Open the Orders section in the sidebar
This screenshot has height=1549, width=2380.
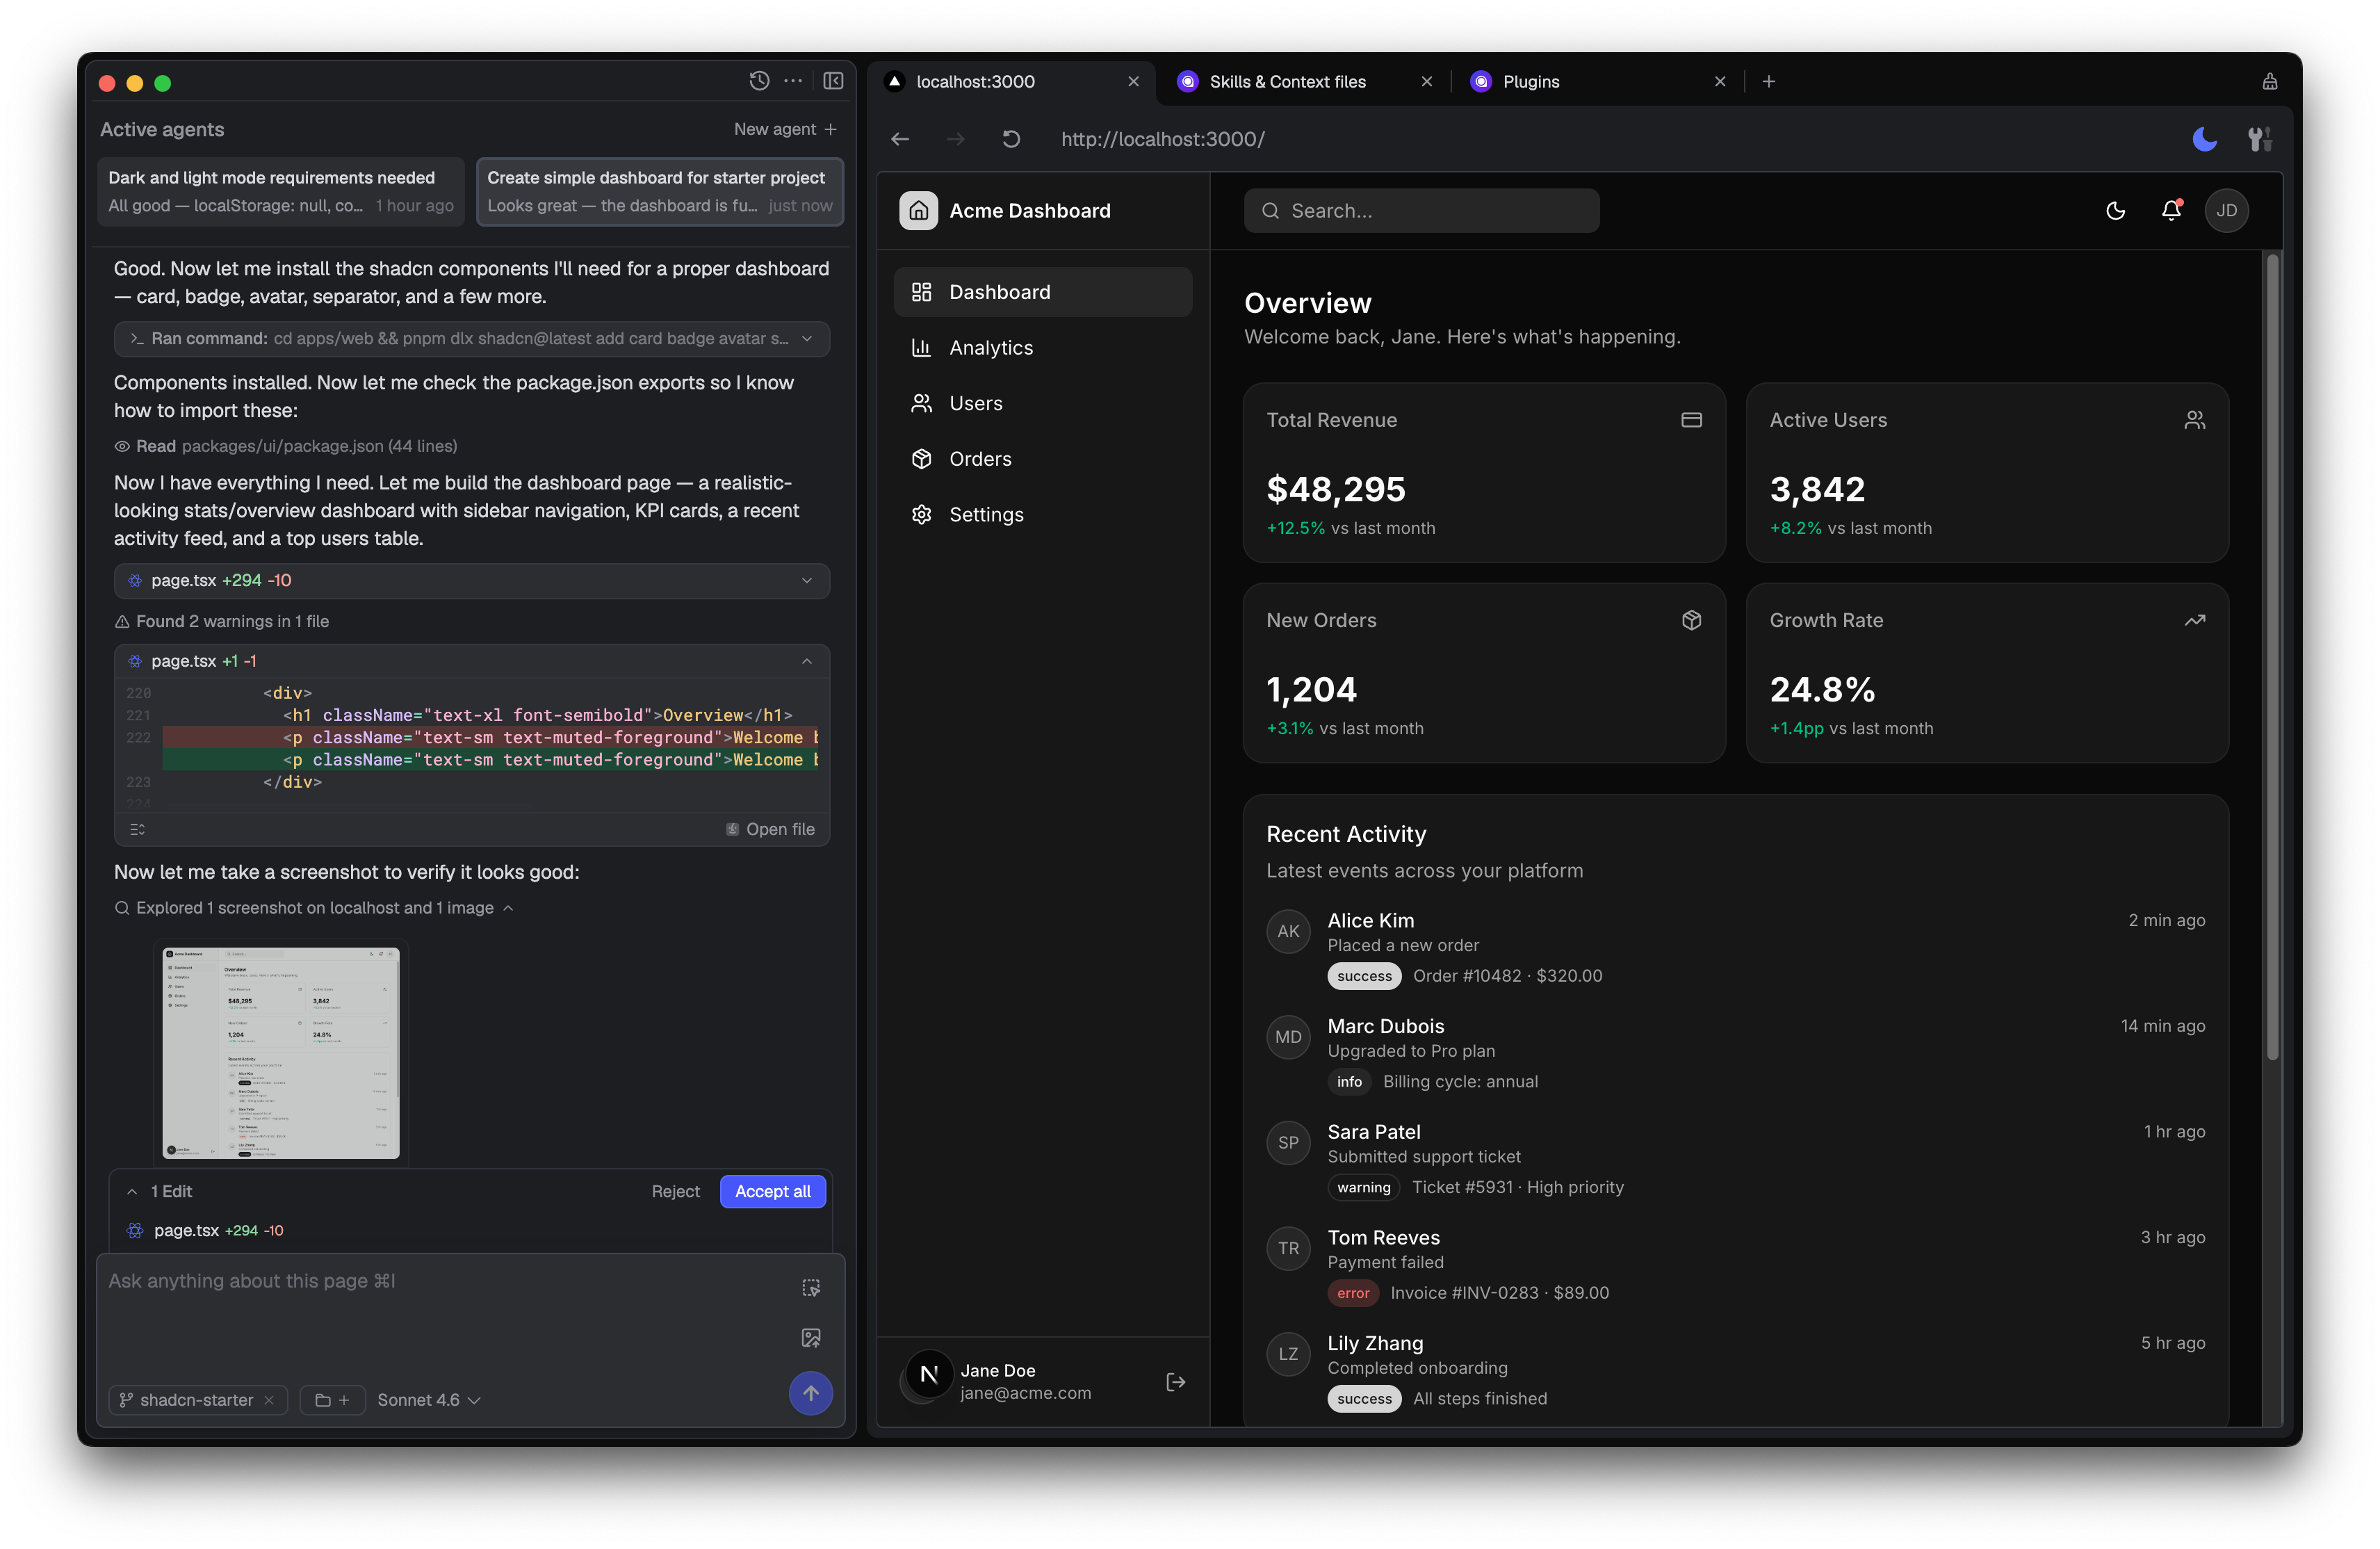980,458
